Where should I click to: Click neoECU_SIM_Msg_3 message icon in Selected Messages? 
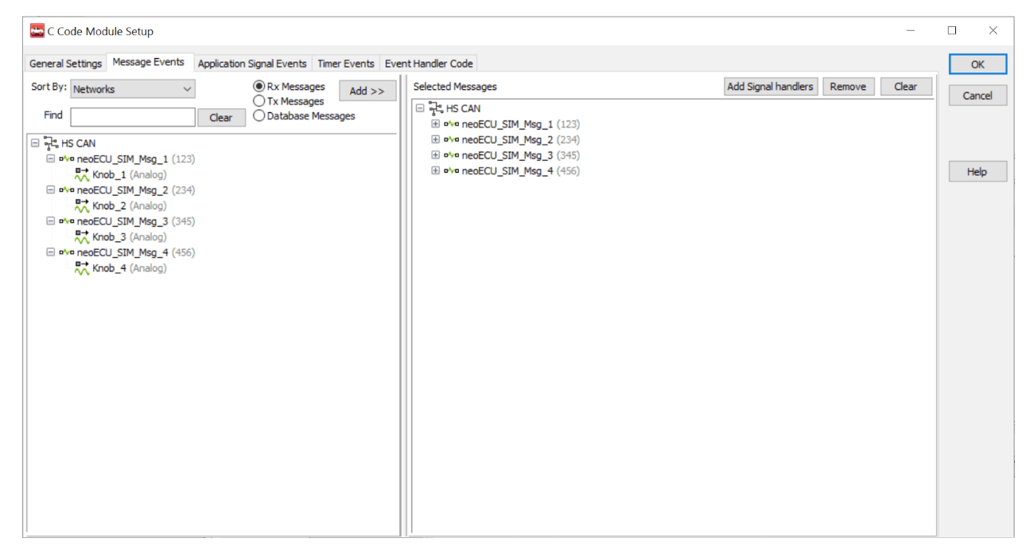point(452,155)
